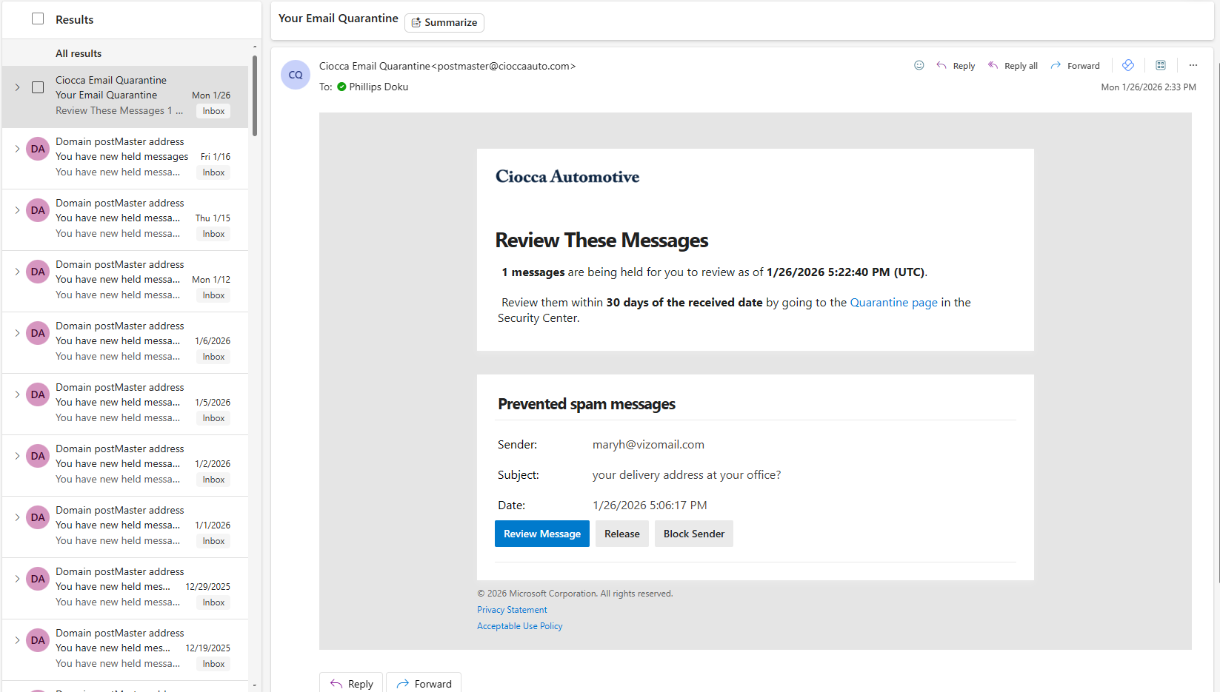This screenshot has height=692, width=1220.
Task: Expand the 1/1/2026 held messages conversation
Action: (x=17, y=517)
